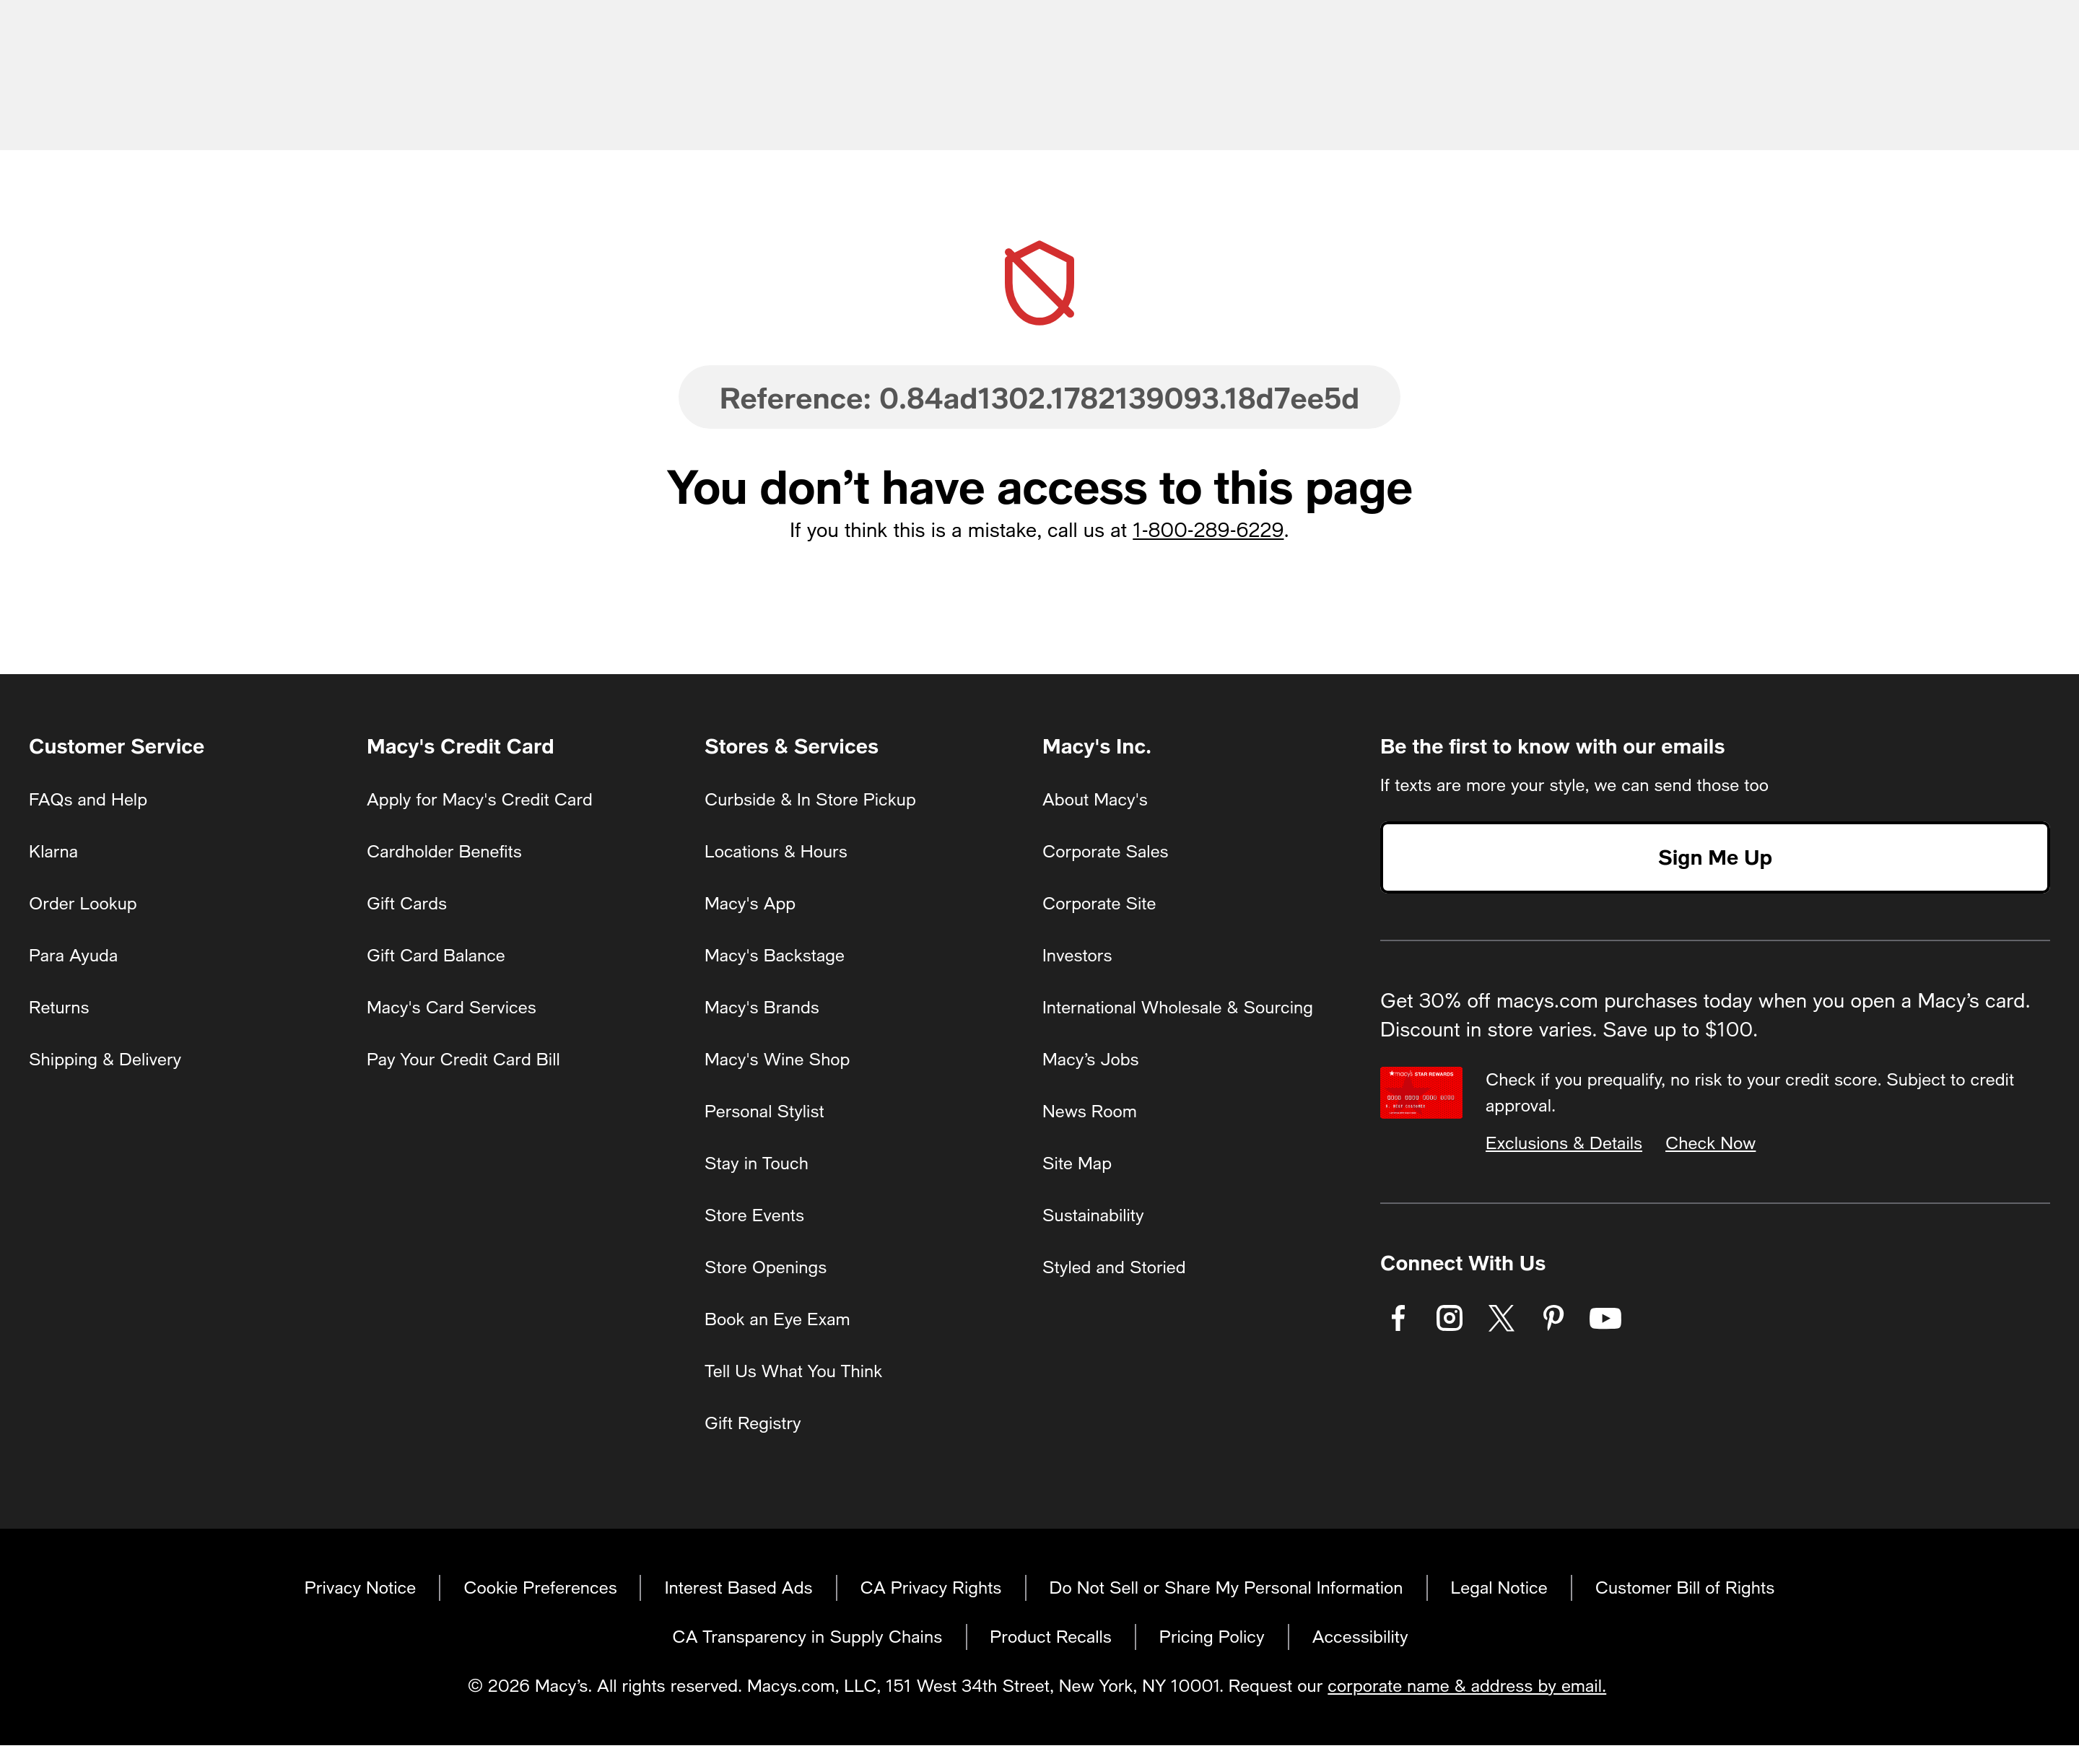Open FAQs and Help
The width and height of the screenshot is (2079, 1764).
tap(88, 799)
